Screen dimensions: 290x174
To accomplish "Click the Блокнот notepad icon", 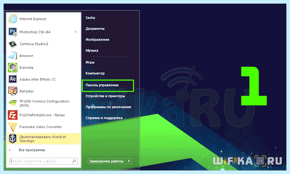I will pyautogui.click(x=13, y=56).
